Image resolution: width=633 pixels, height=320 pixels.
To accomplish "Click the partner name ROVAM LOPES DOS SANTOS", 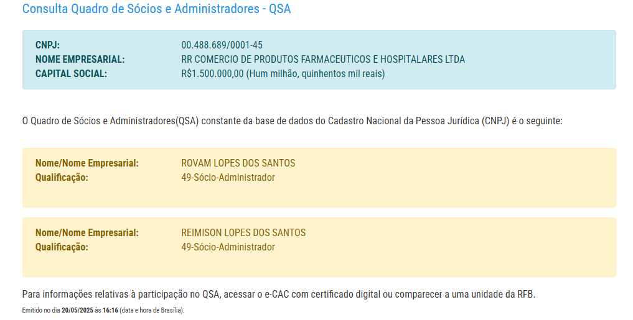I will [x=238, y=163].
